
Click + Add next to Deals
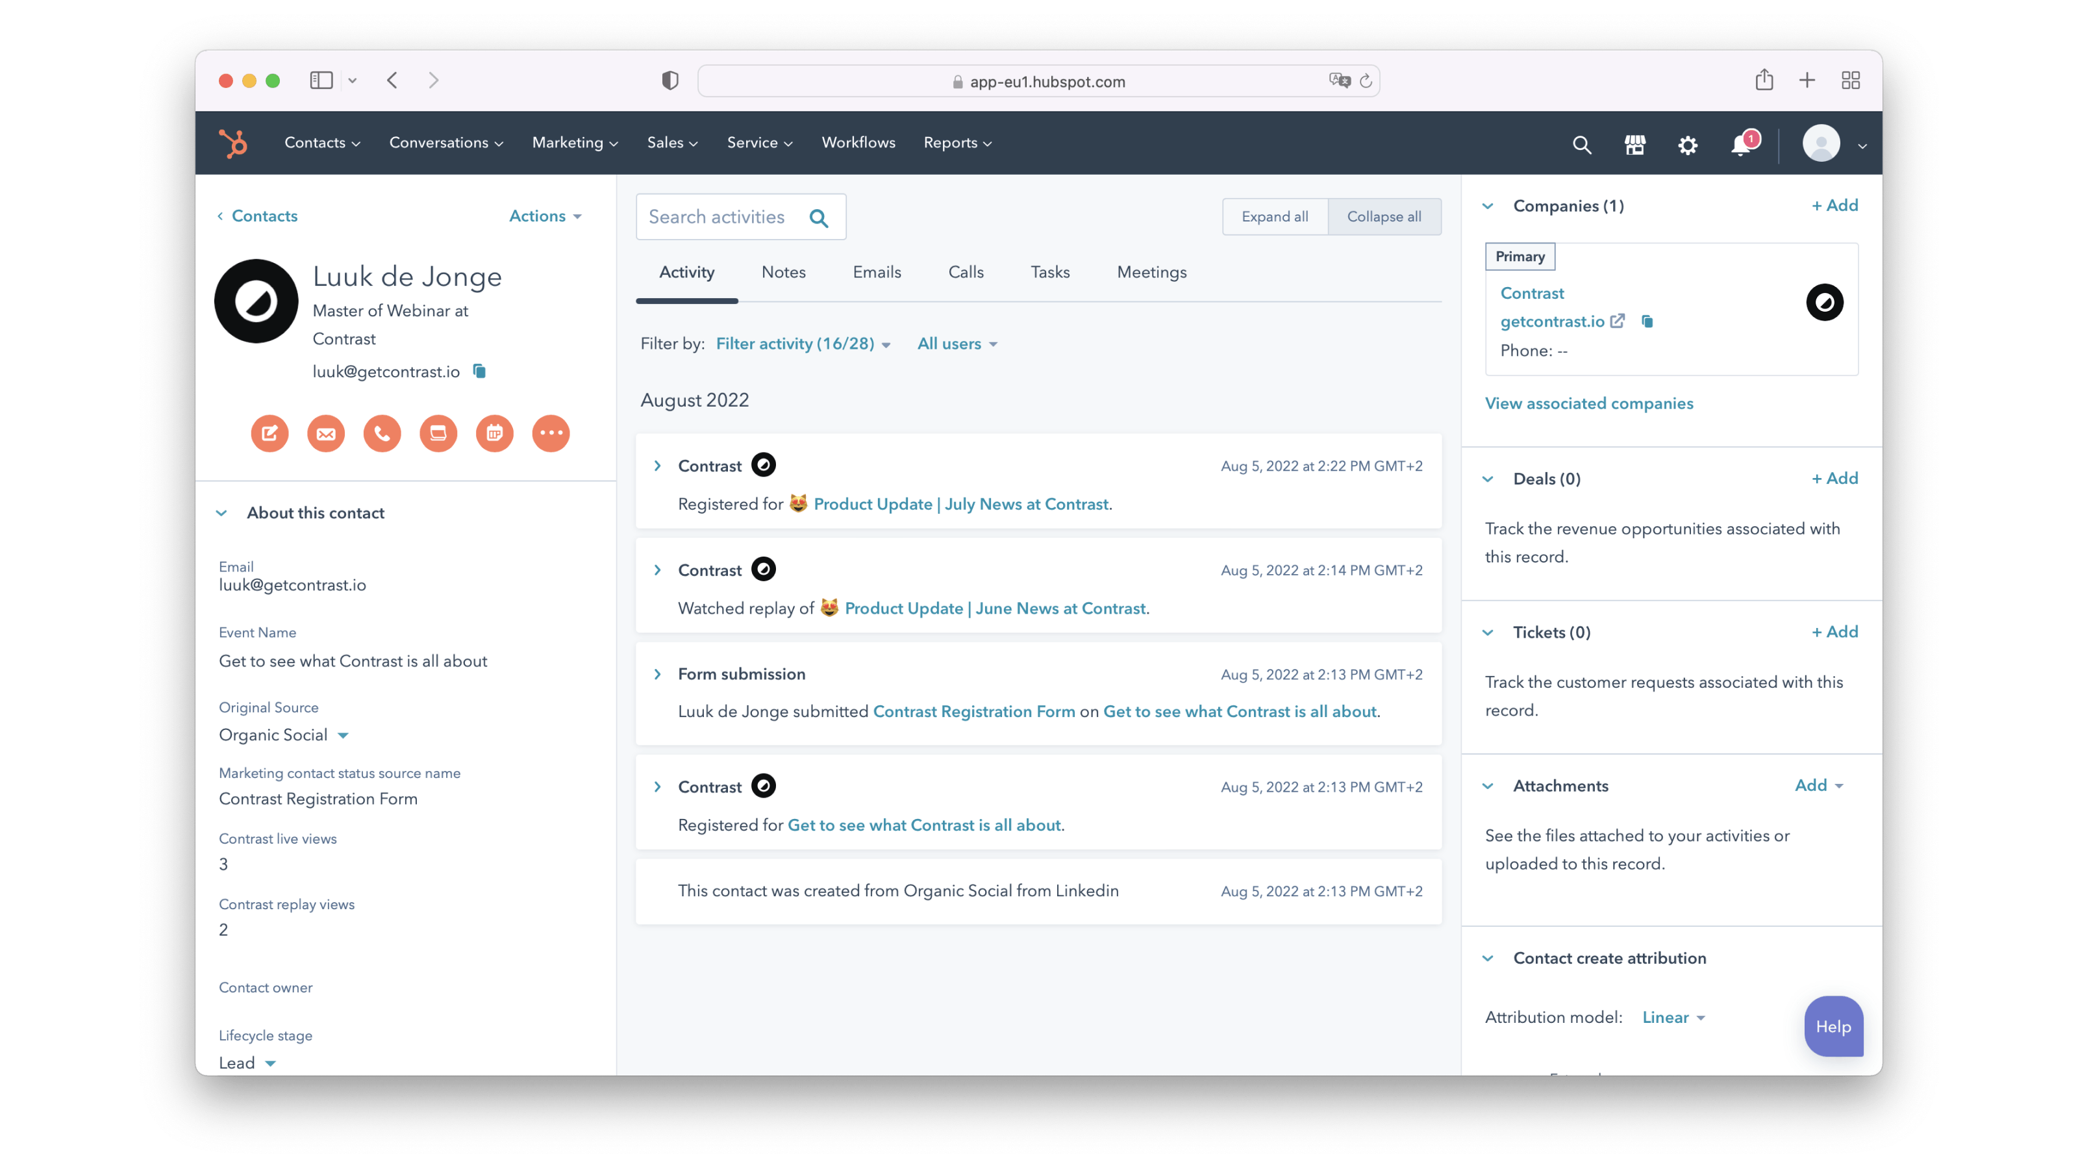(x=1834, y=479)
